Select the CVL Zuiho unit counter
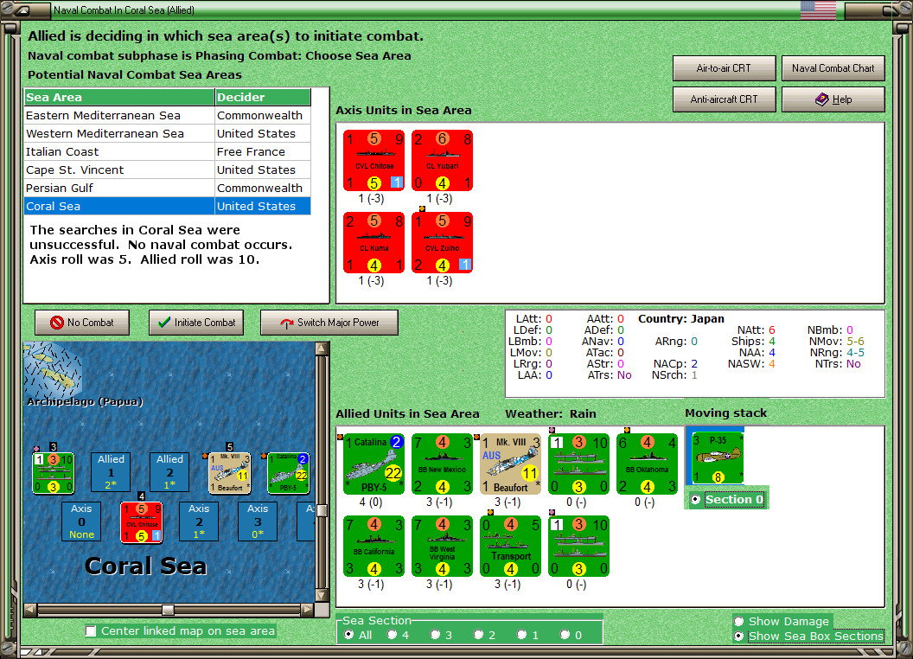The width and height of the screenshot is (913, 659). (x=442, y=242)
